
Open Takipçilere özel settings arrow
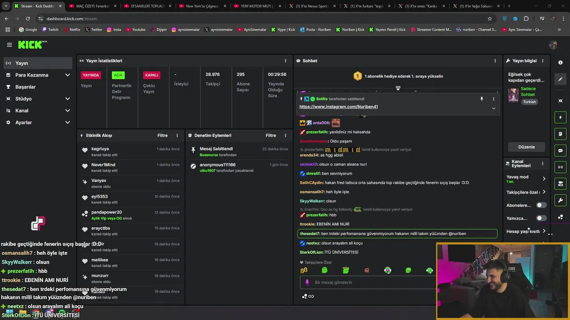[544, 192]
